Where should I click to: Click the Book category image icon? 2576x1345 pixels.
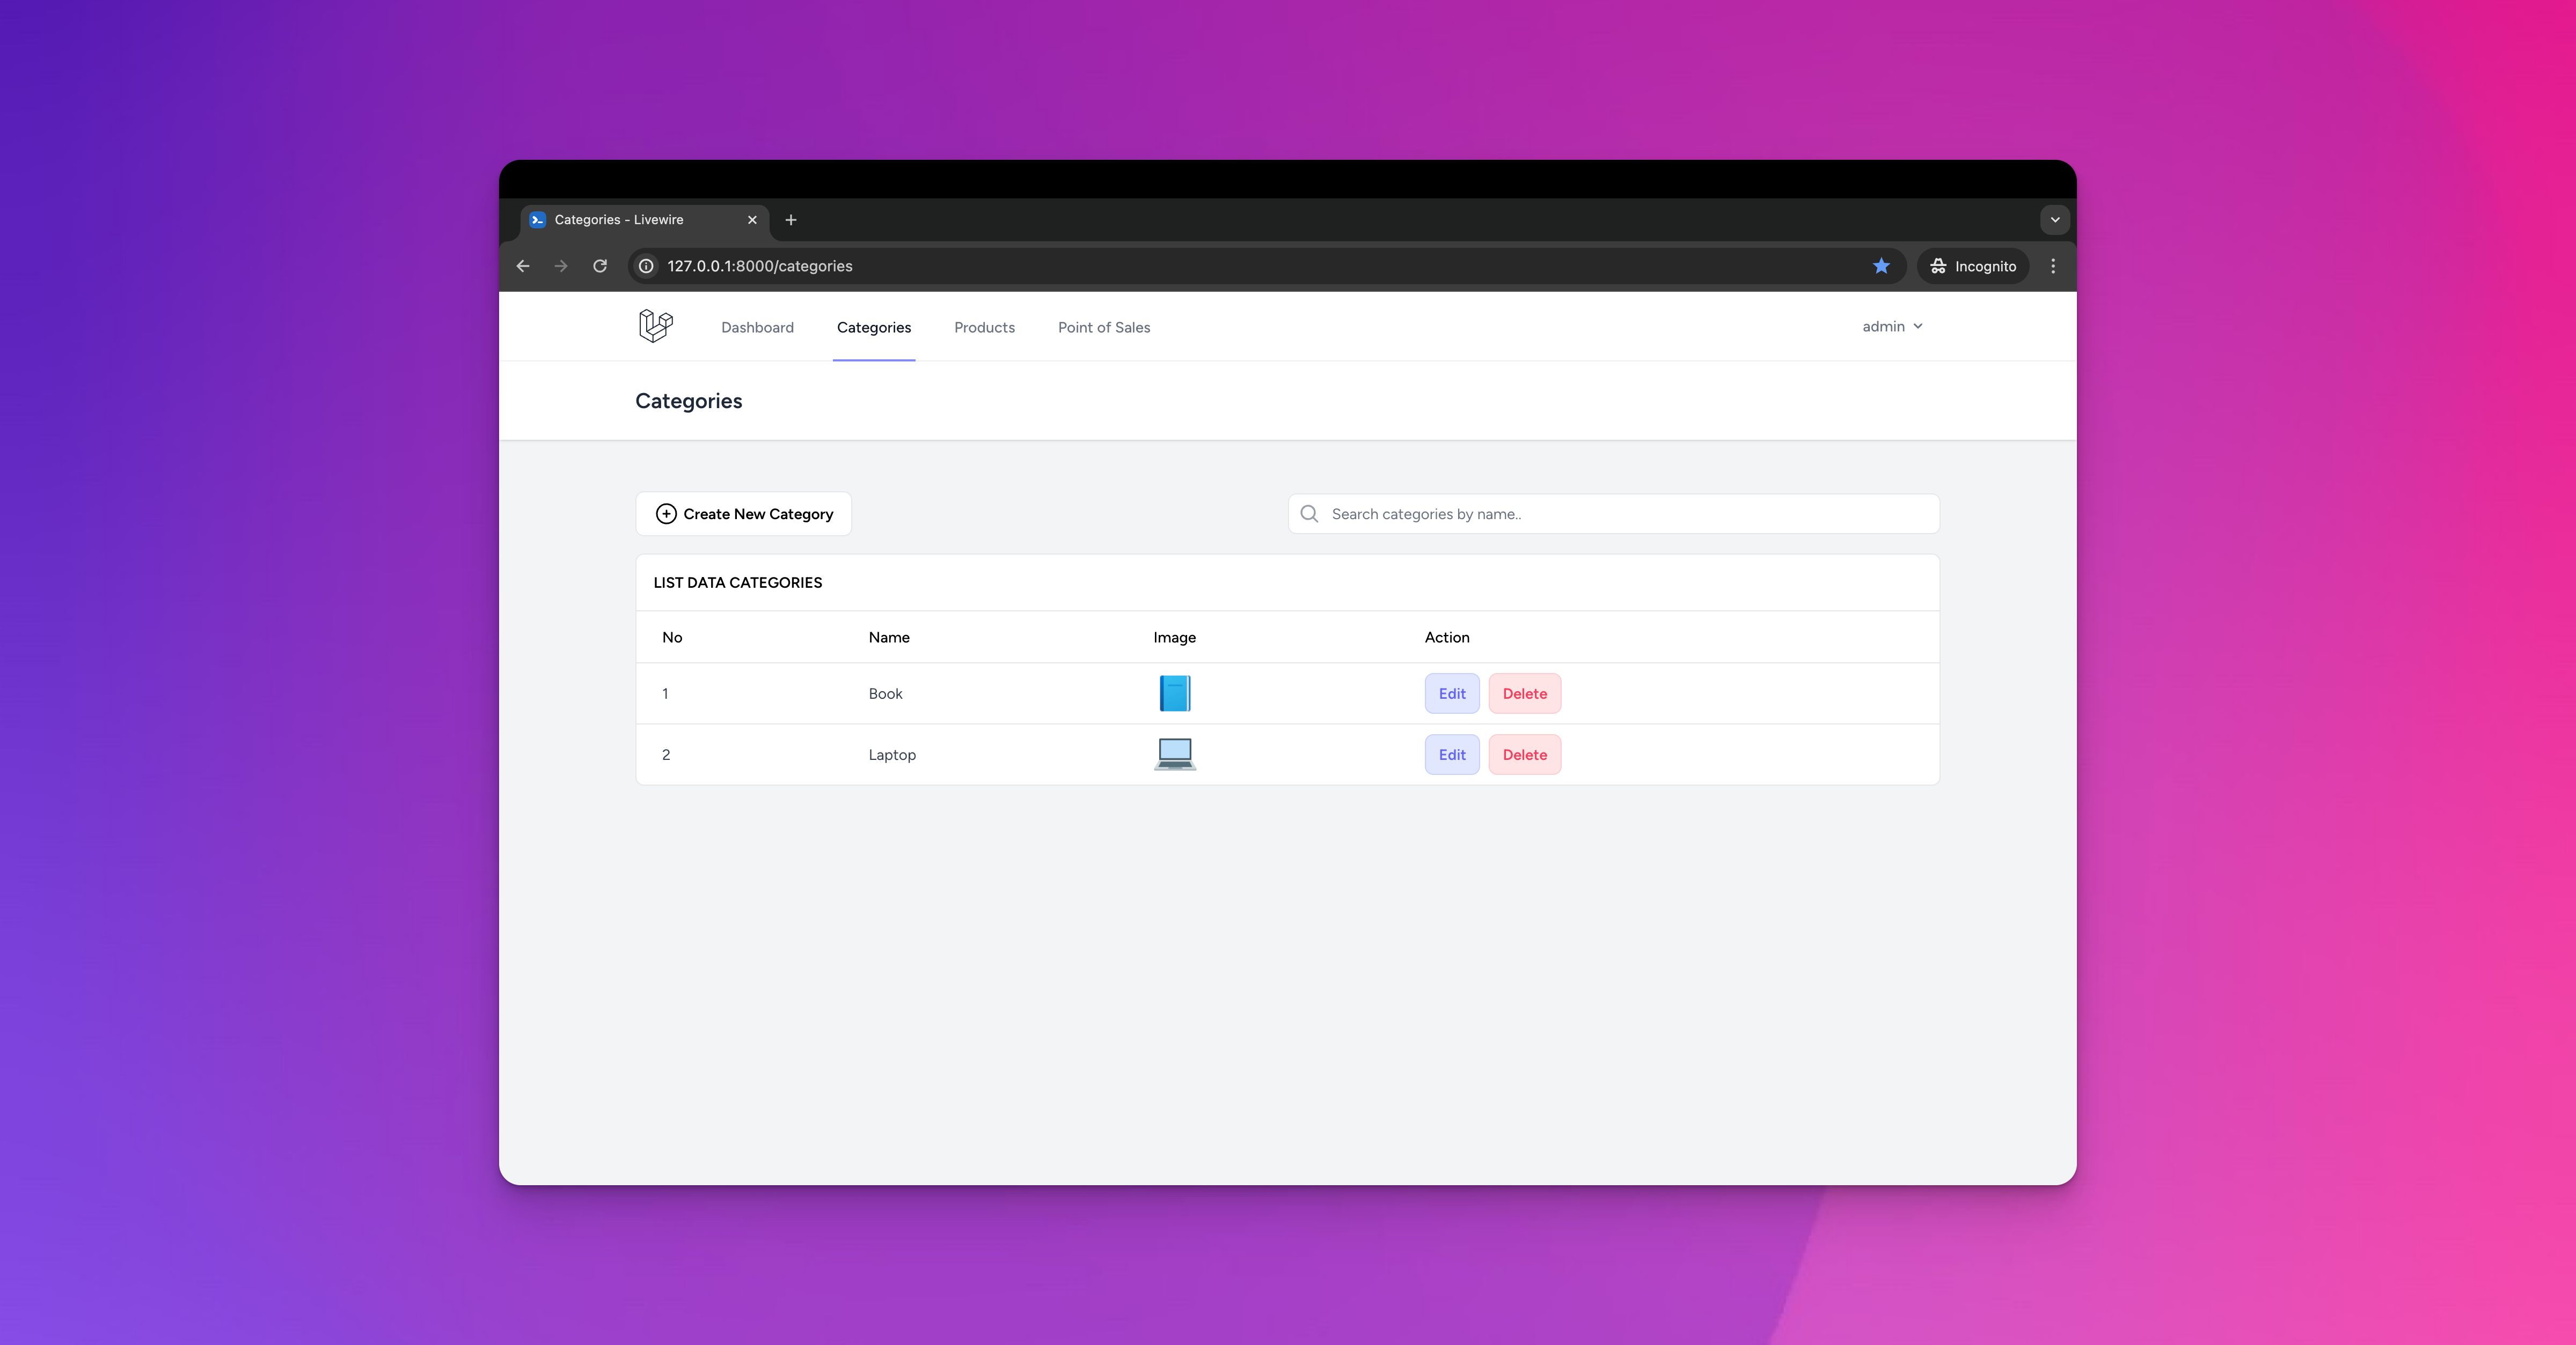coord(1174,693)
